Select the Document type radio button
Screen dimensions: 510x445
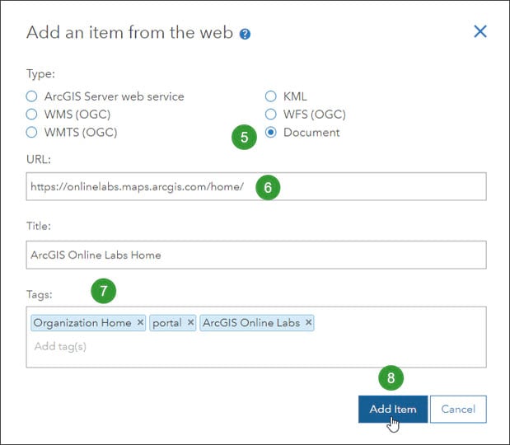pyautogui.click(x=270, y=133)
